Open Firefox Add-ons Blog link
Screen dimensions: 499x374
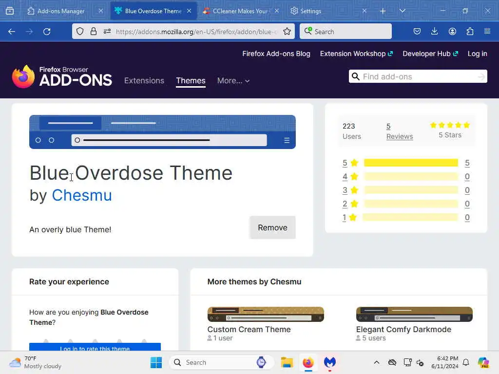point(276,54)
